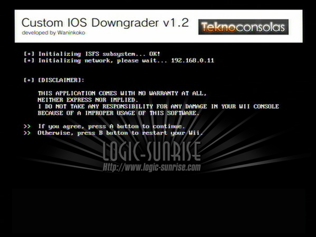This screenshot has height=237, width=316.
Task: Open the www.logic-sunrise.com URL watermark
Action: pos(152,167)
